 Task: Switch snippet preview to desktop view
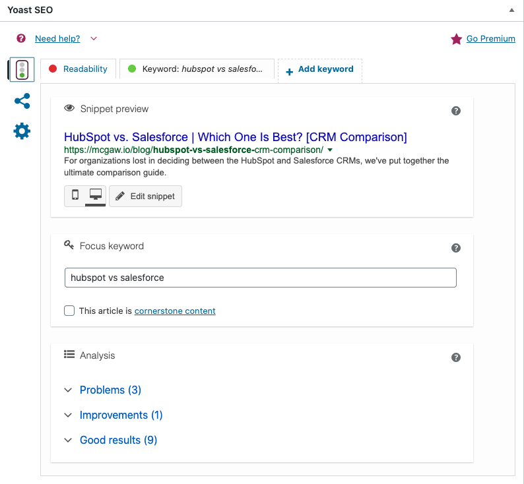point(96,195)
